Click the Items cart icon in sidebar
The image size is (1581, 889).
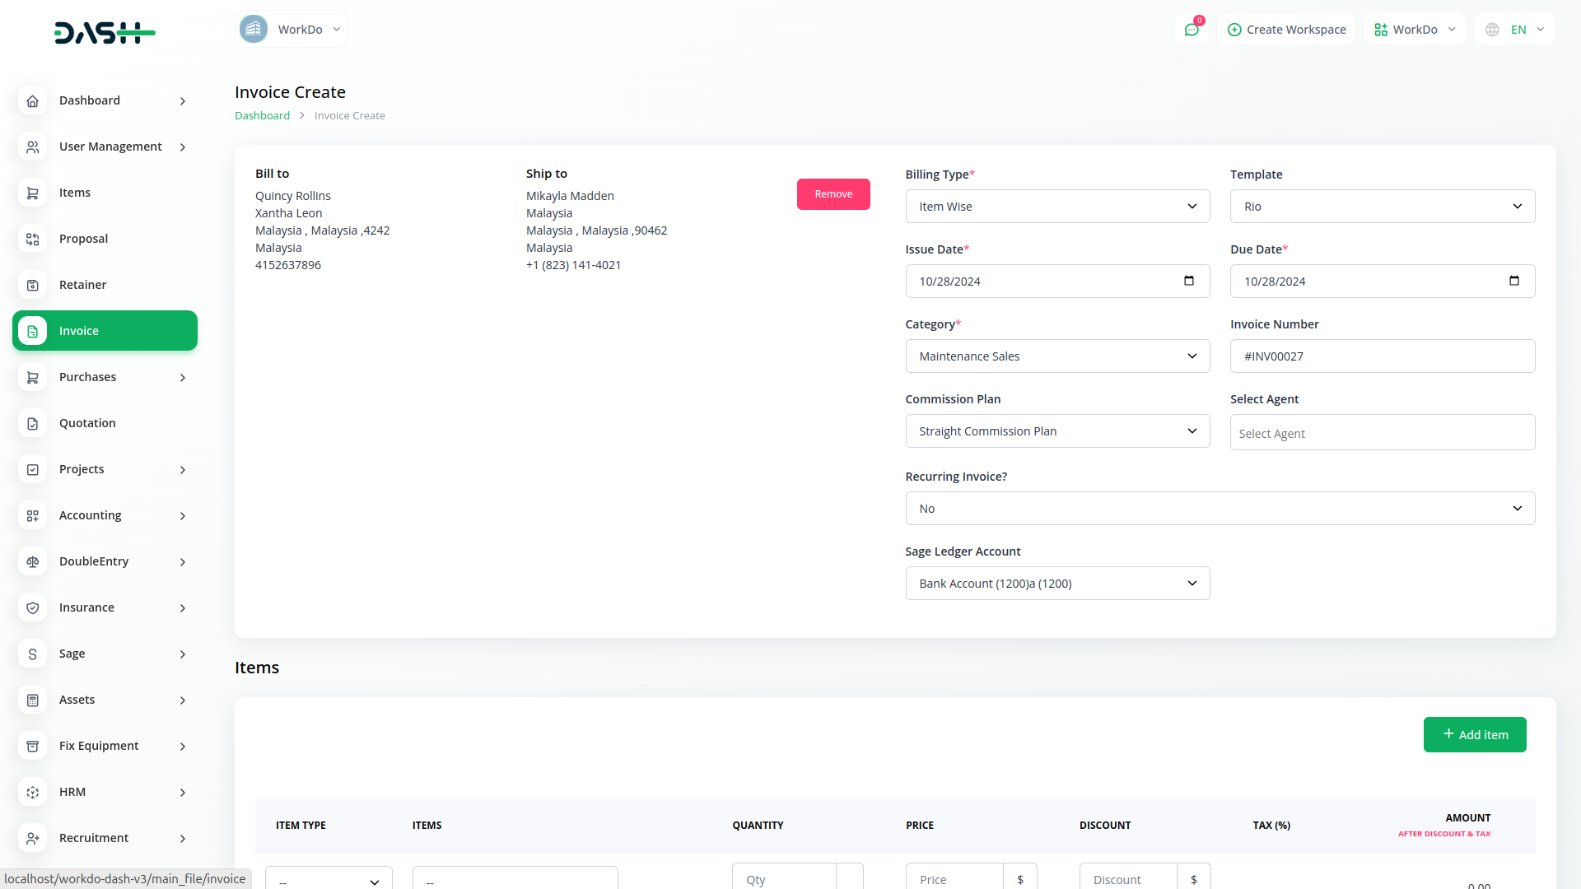[32, 193]
